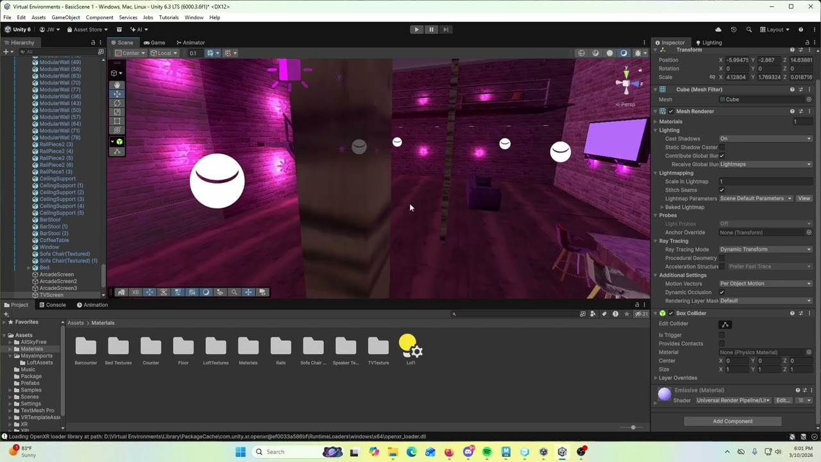821x462 pixels.
Task: Open Transform component help icon
Action: 792,50
